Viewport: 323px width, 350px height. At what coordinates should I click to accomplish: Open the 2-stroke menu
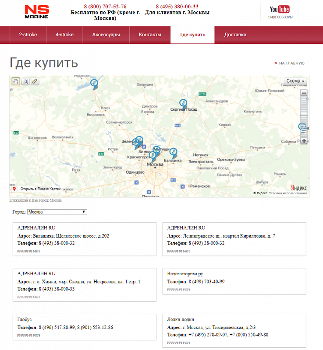[x=28, y=35]
